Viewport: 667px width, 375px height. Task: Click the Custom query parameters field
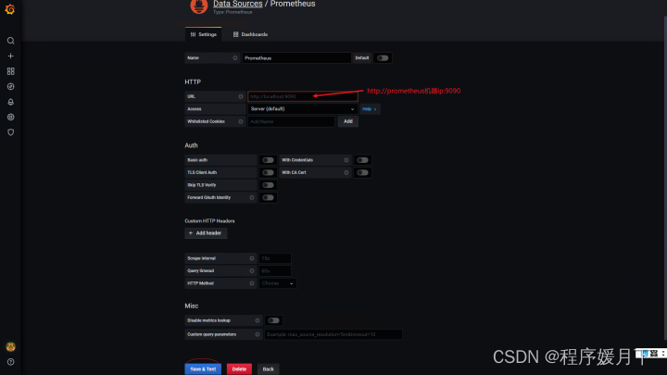tap(333, 334)
